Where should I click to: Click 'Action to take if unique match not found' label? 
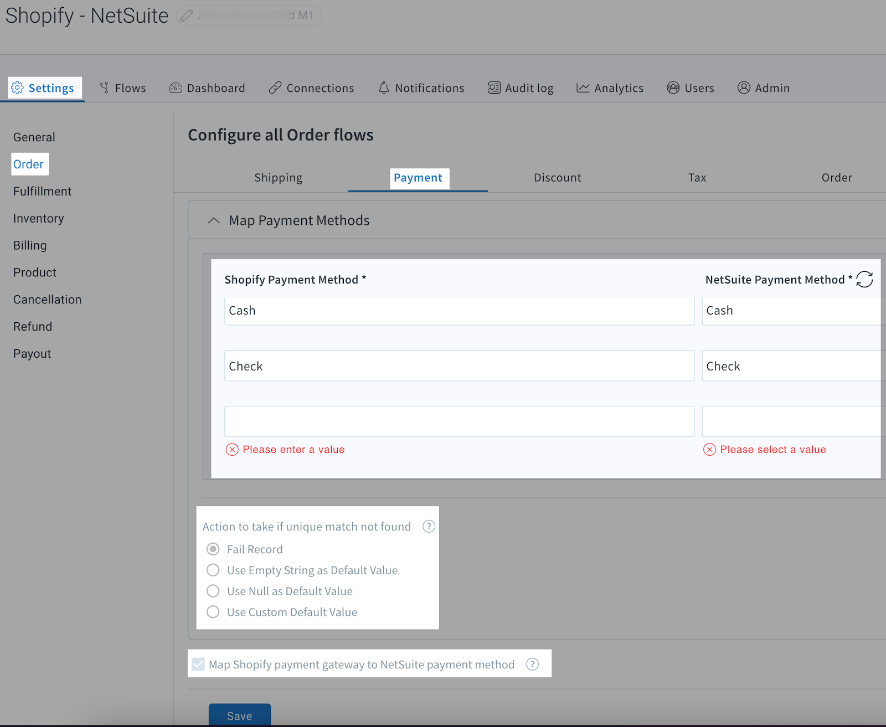pyautogui.click(x=307, y=527)
